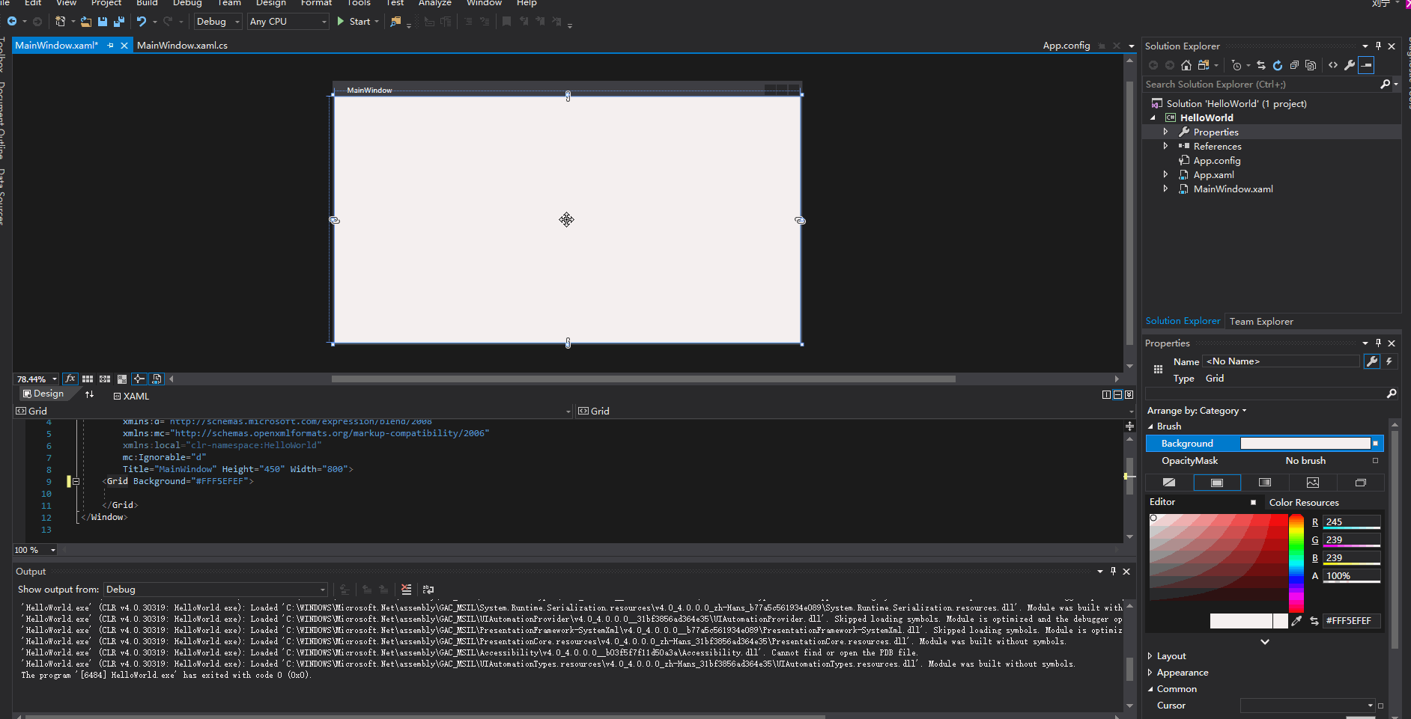Expand the Layout property category

click(1150, 656)
